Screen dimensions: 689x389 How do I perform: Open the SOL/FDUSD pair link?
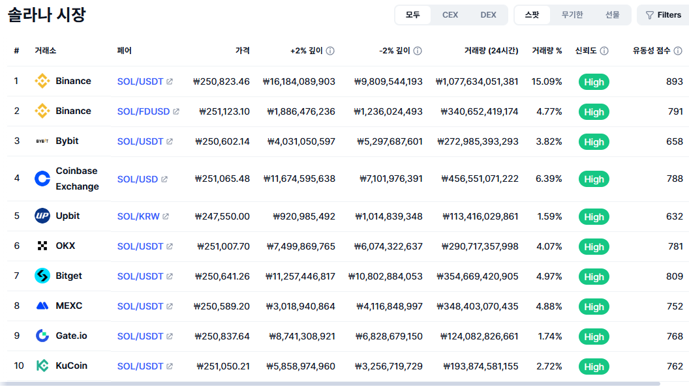[144, 111]
